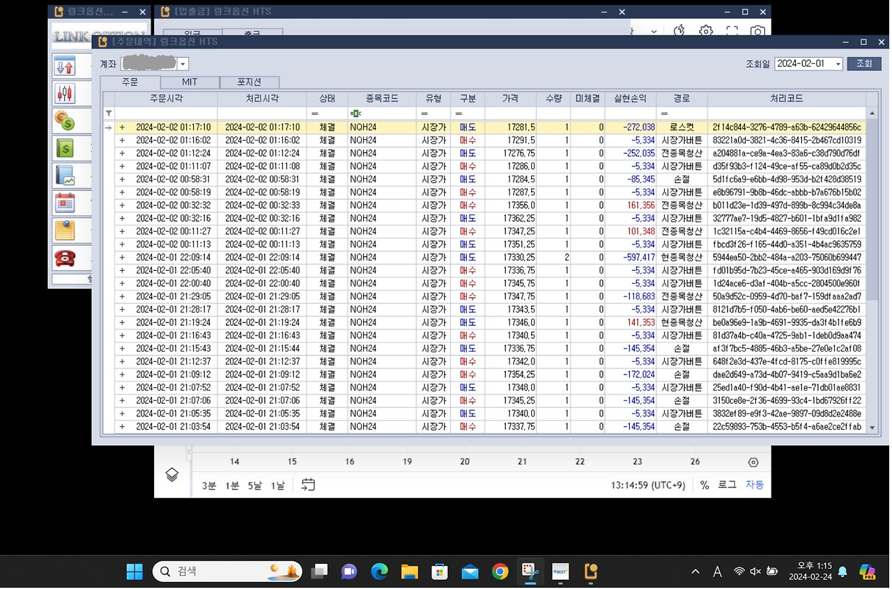892x589 pixels.
Task: Expand the 2024-02-01 21:03:54 order row
Action: pos(122,427)
